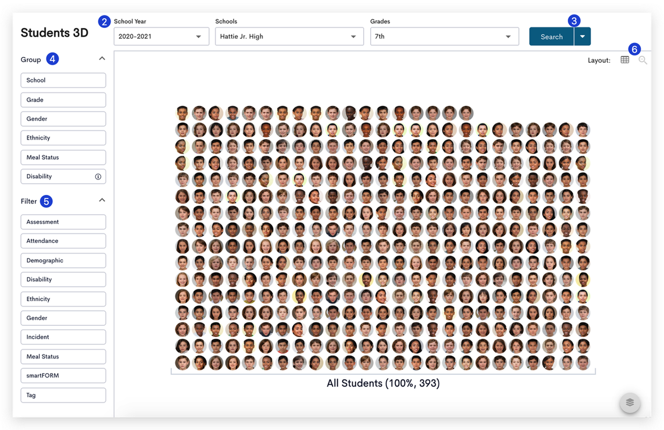Click the Disability info icon
Image resolution: width=664 pixels, height=430 pixels.
pos(98,176)
